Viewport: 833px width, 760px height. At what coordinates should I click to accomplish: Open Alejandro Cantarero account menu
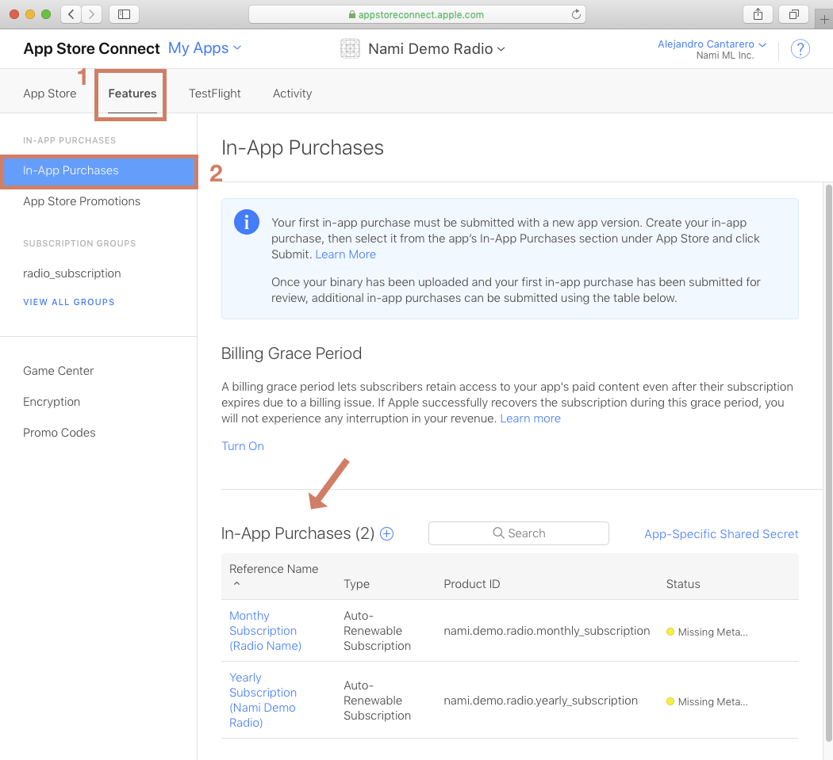(712, 44)
